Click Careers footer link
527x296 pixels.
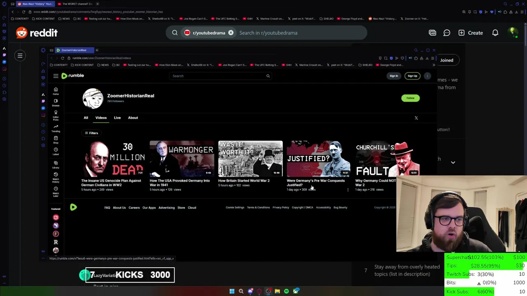pyautogui.click(x=134, y=208)
